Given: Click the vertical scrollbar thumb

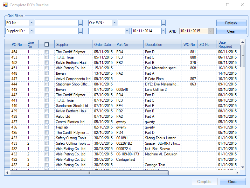Looking at the screenshot, I should point(243,56).
